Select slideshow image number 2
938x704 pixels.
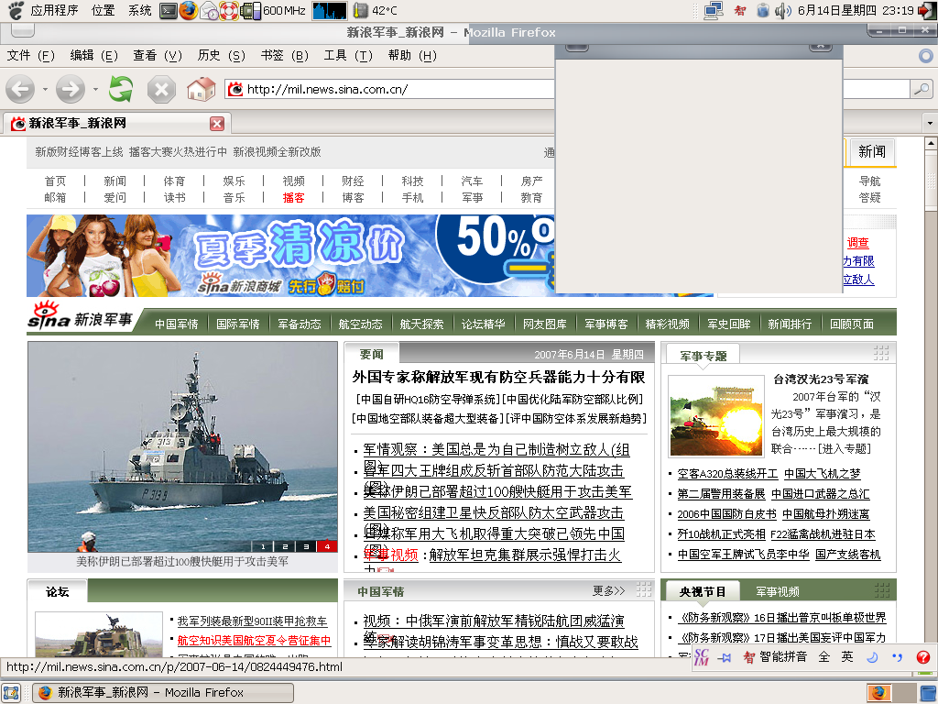285,546
